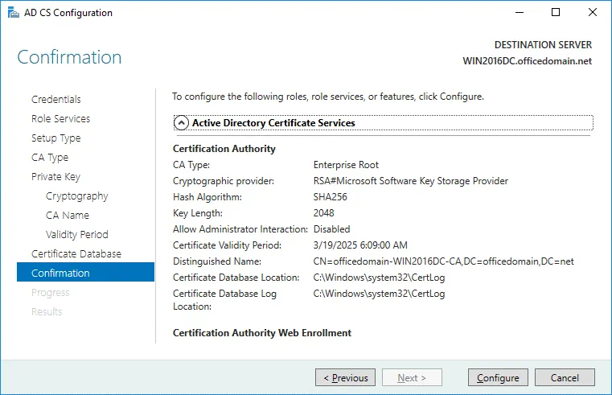Cancel the AD CS configuration wizard
The height and width of the screenshot is (395, 612).
coord(565,377)
